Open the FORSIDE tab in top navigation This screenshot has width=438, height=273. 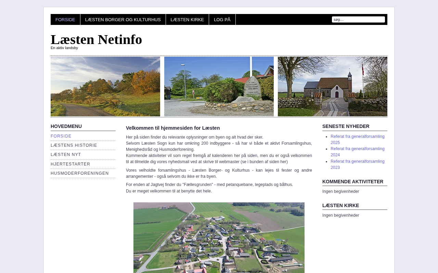pos(65,19)
